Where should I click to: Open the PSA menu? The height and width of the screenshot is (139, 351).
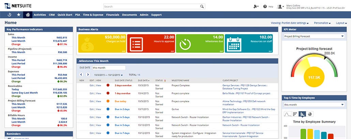(77, 15)
